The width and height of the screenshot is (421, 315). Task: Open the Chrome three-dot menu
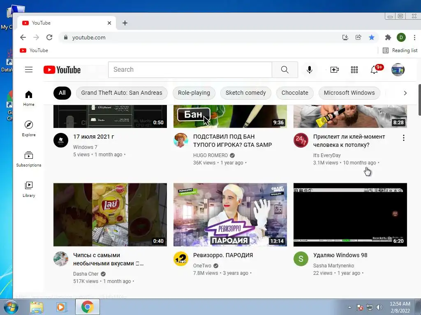pyautogui.click(x=414, y=37)
